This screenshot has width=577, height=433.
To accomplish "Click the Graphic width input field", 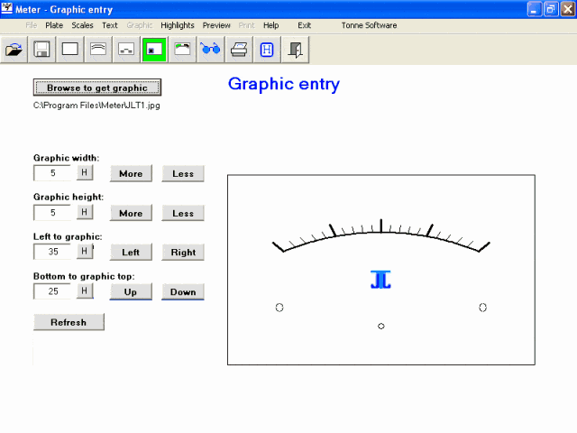I will click(x=53, y=173).
